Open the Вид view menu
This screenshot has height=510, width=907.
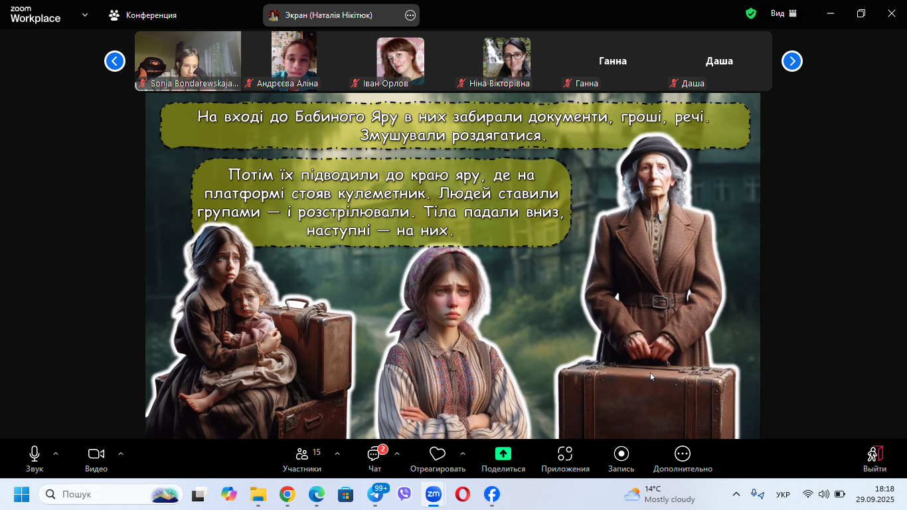(783, 13)
